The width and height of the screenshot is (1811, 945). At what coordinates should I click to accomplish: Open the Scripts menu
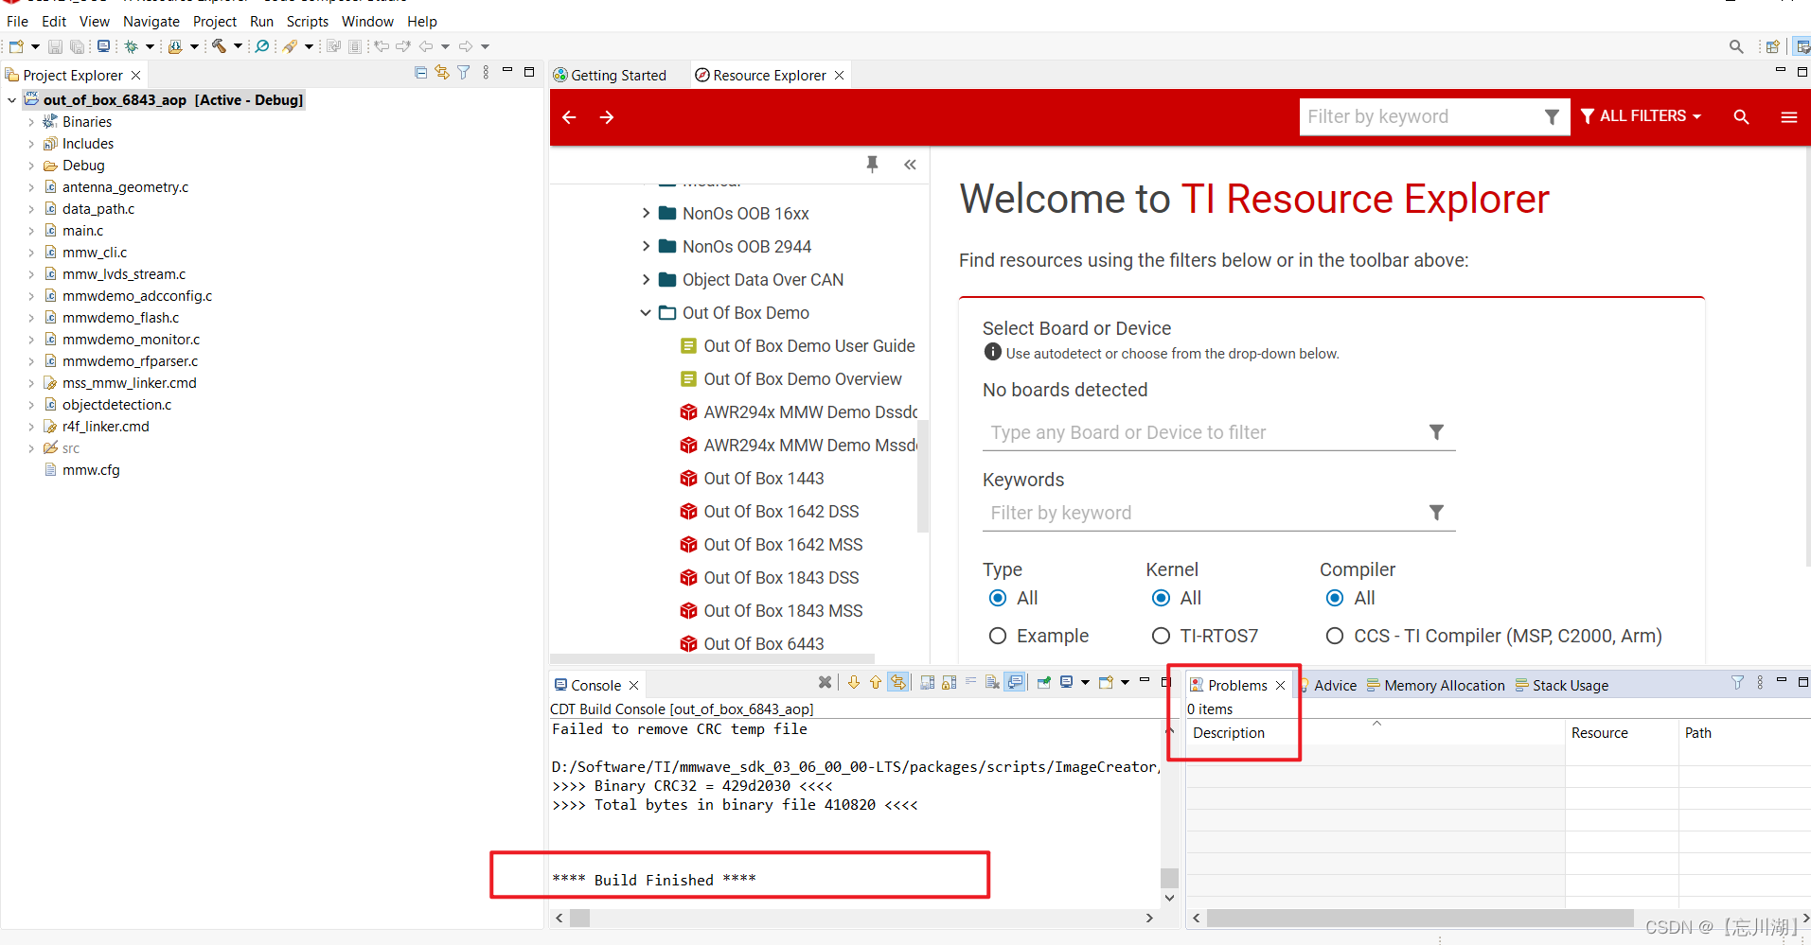coord(307,21)
